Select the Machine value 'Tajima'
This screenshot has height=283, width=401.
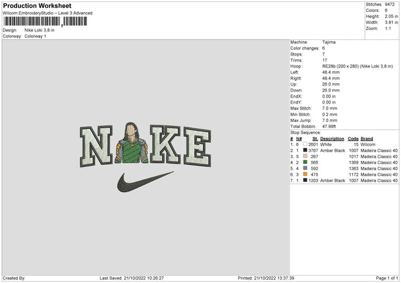(x=329, y=42)
